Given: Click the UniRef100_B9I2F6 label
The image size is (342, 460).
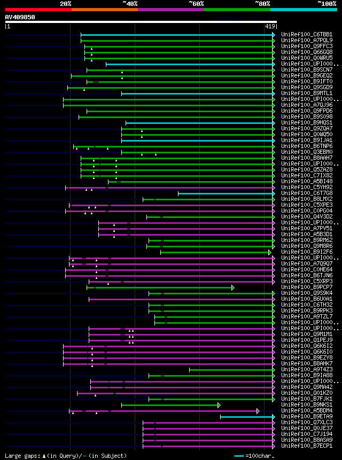Looking at the screenshot, I should (307, 252).
